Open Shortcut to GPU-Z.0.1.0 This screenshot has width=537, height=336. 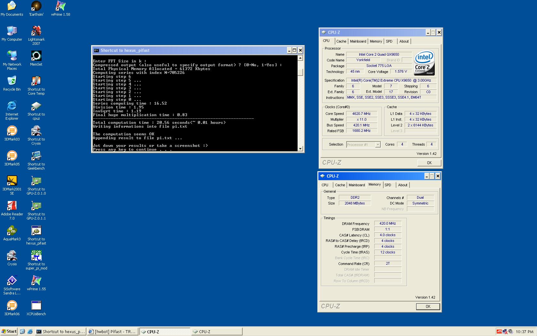(36, 185)
